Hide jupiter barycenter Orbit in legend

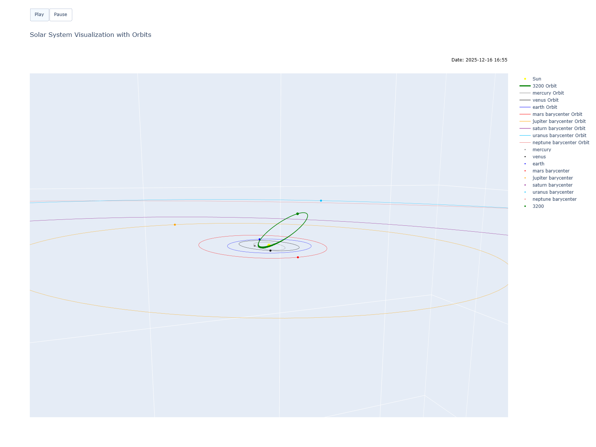pyautogui.click(x=559, y=121)
